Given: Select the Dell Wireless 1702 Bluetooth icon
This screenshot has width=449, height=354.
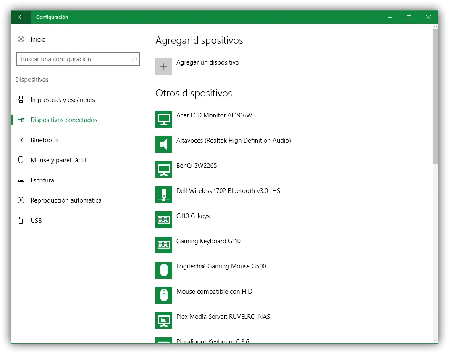Looking at the screenshot, I should click(x=164, y=195).
